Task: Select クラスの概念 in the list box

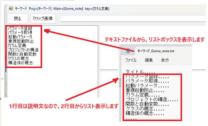Action: [x=18, y=58]
